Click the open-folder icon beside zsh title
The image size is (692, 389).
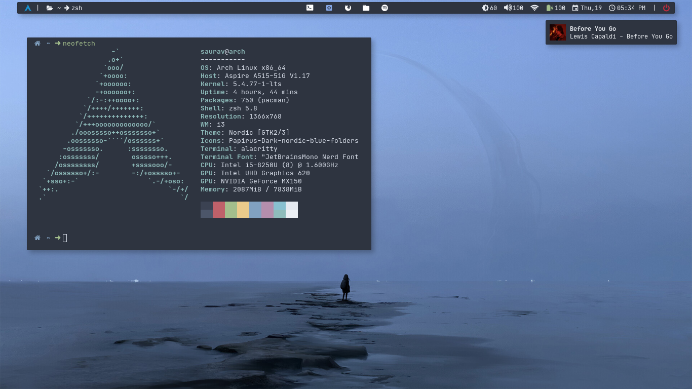coord(50,8)
